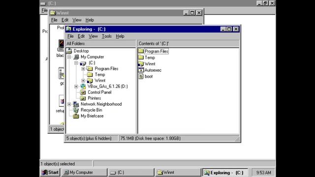Select the My Computer label in the tree
The height and width of the screenshot is (177, 315).
click(92, 57)
